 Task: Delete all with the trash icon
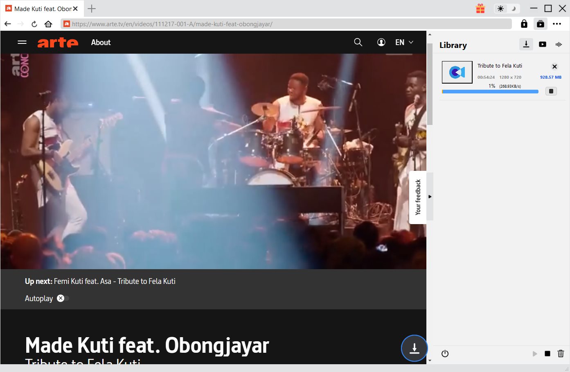[561, 354]
